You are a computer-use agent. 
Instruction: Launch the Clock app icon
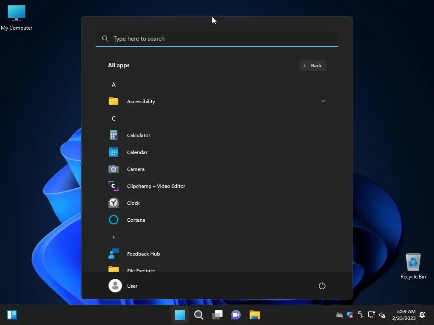(x=114, y=203)
